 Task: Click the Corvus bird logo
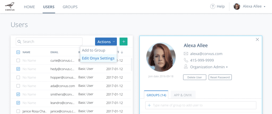(x=10, y=6)
